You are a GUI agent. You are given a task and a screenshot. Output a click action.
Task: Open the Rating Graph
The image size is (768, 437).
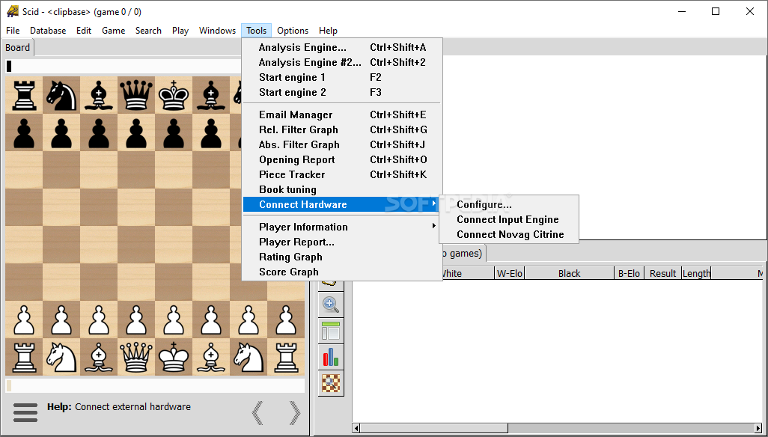point(342,257)
